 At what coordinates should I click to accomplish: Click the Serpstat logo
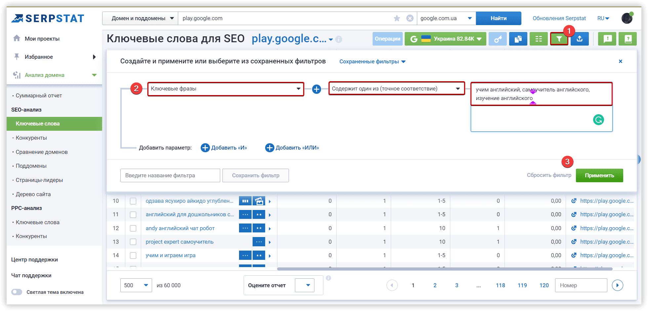click(48, 18)
